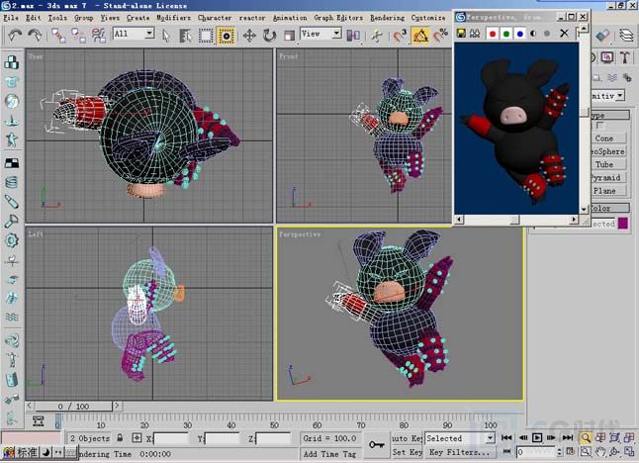
Task: Click the save bitmap icon in render window
Action: coord(461,33)
